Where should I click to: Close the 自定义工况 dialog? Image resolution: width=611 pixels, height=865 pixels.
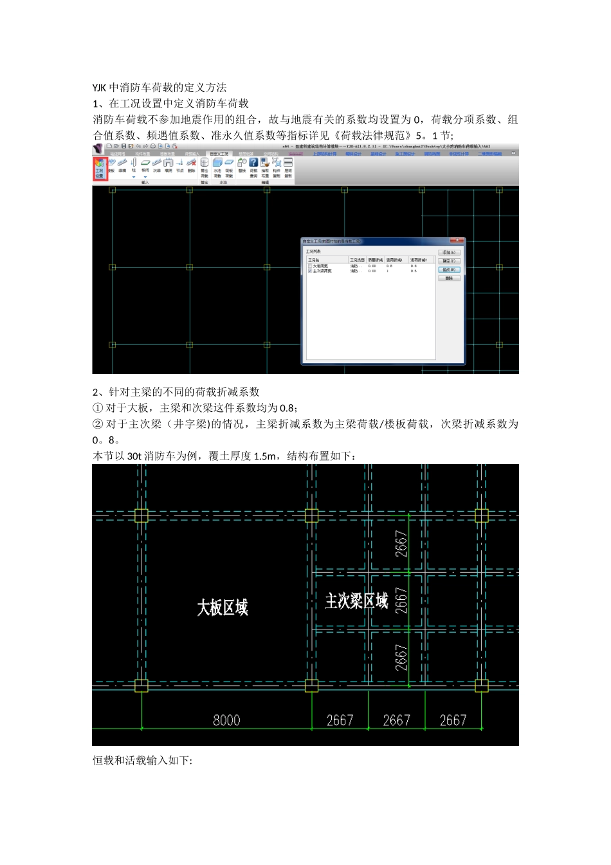456,240
